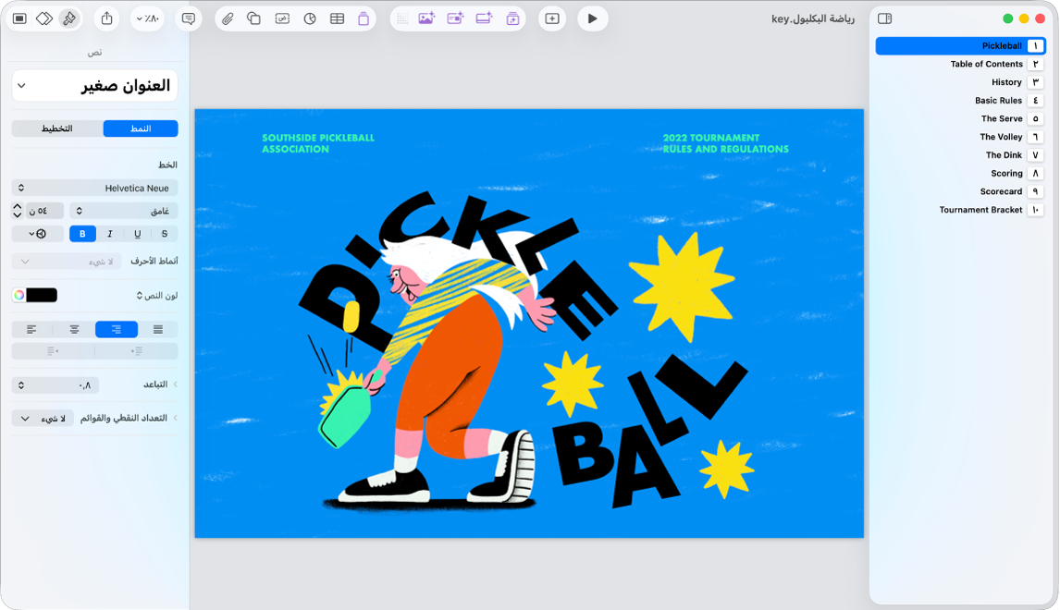Insert a chart using the pie icon

[x=310, y=18]
